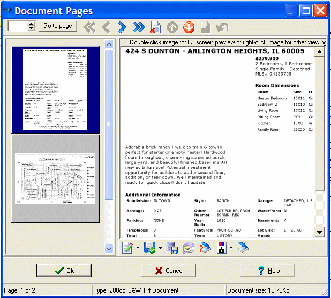
Task: Click the page number input field
Action: [x=17, y=26]
